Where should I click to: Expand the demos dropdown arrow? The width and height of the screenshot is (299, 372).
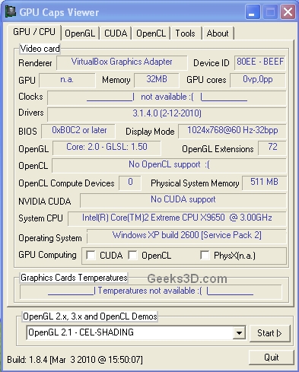click(x=239, y=332)
